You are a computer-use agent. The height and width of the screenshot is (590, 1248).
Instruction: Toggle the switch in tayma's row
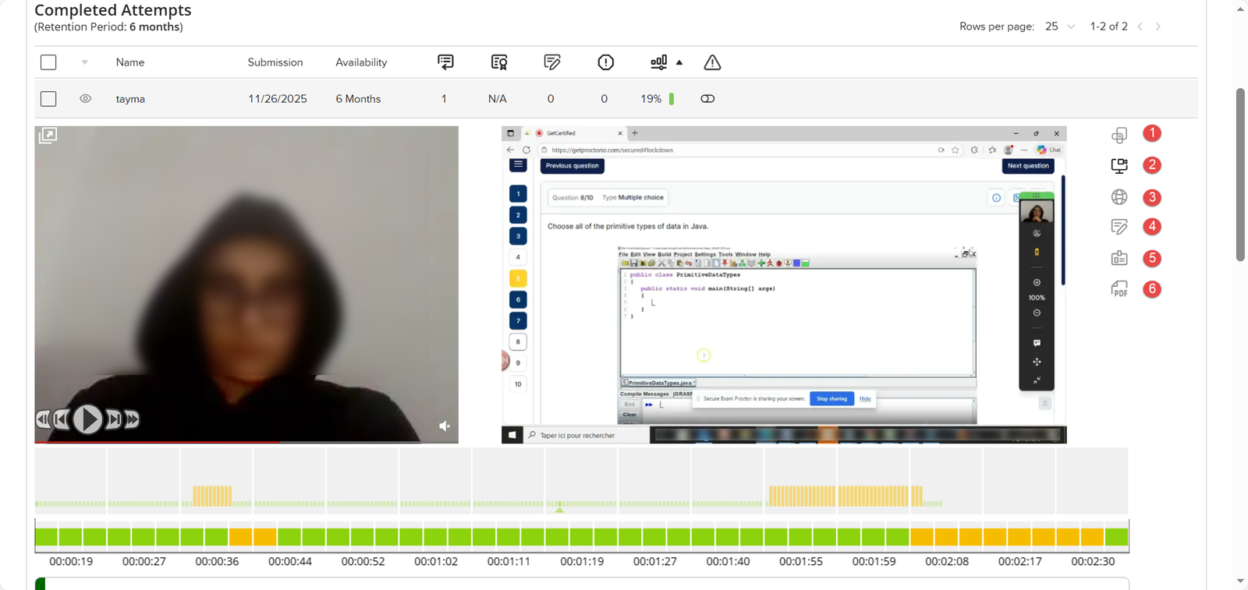pos(707,99)
